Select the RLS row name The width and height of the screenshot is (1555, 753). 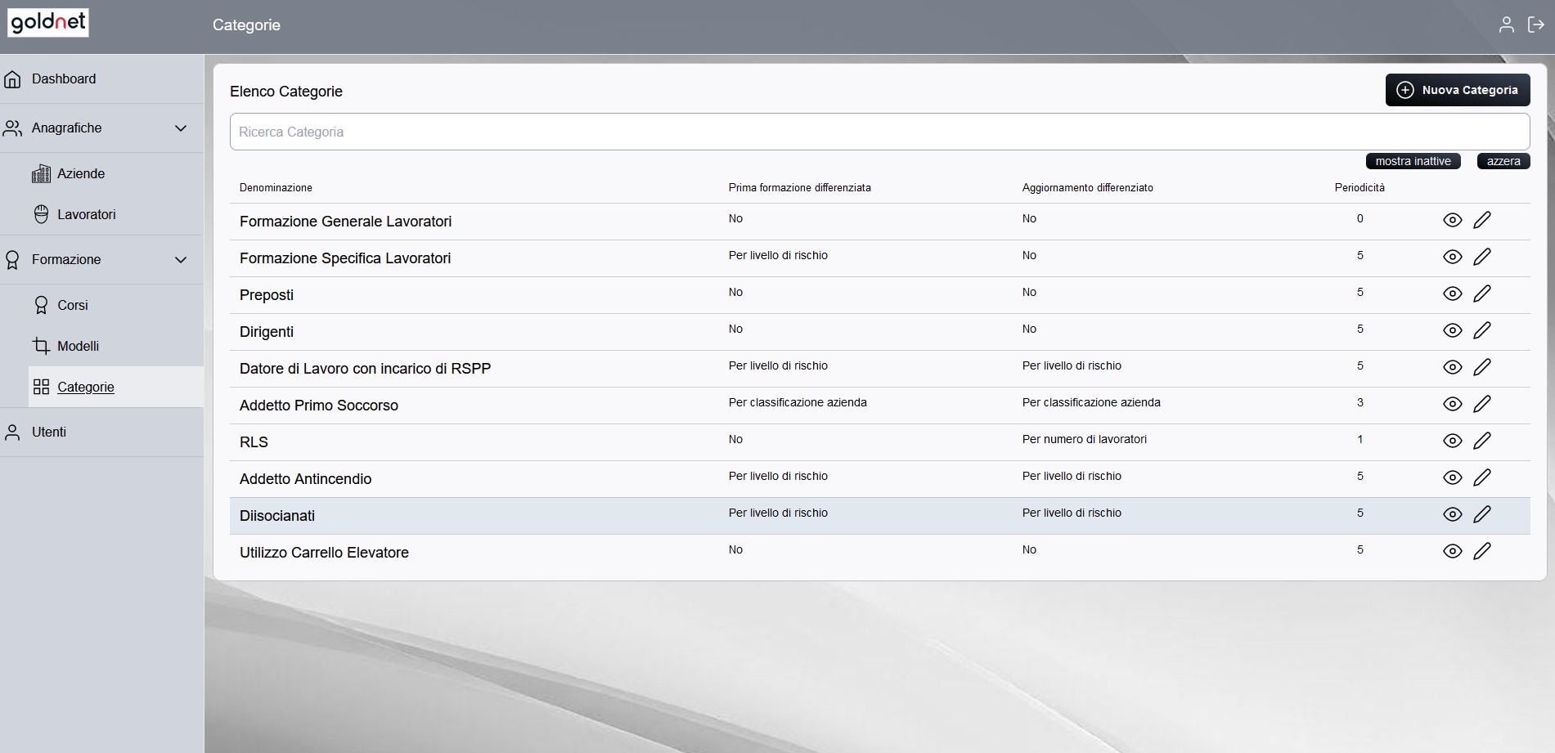pos(254,442)
